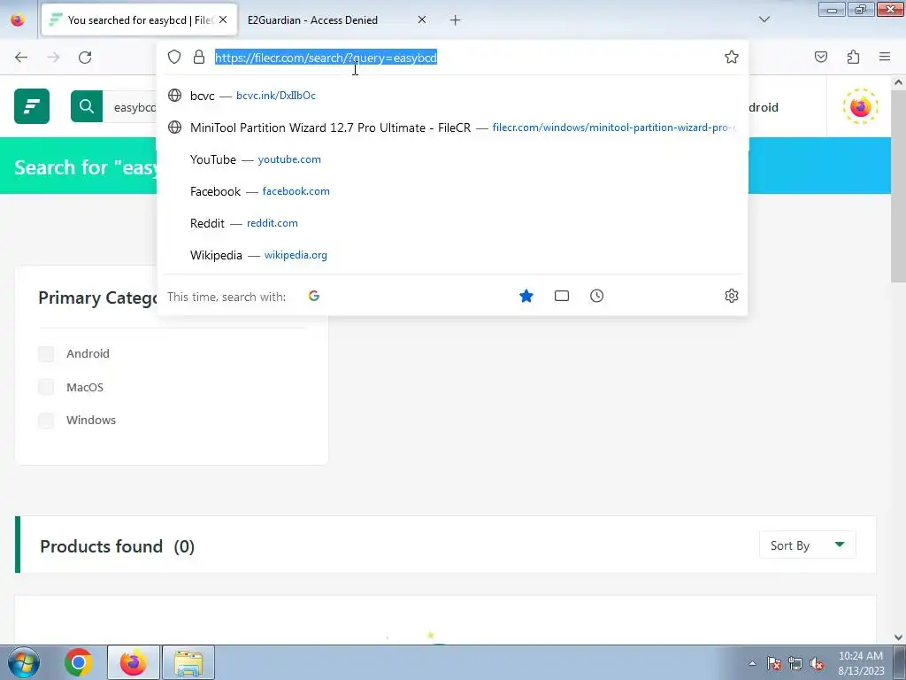
Task: Click the Firefox taskbar button
Action: [x=133, y=662]
